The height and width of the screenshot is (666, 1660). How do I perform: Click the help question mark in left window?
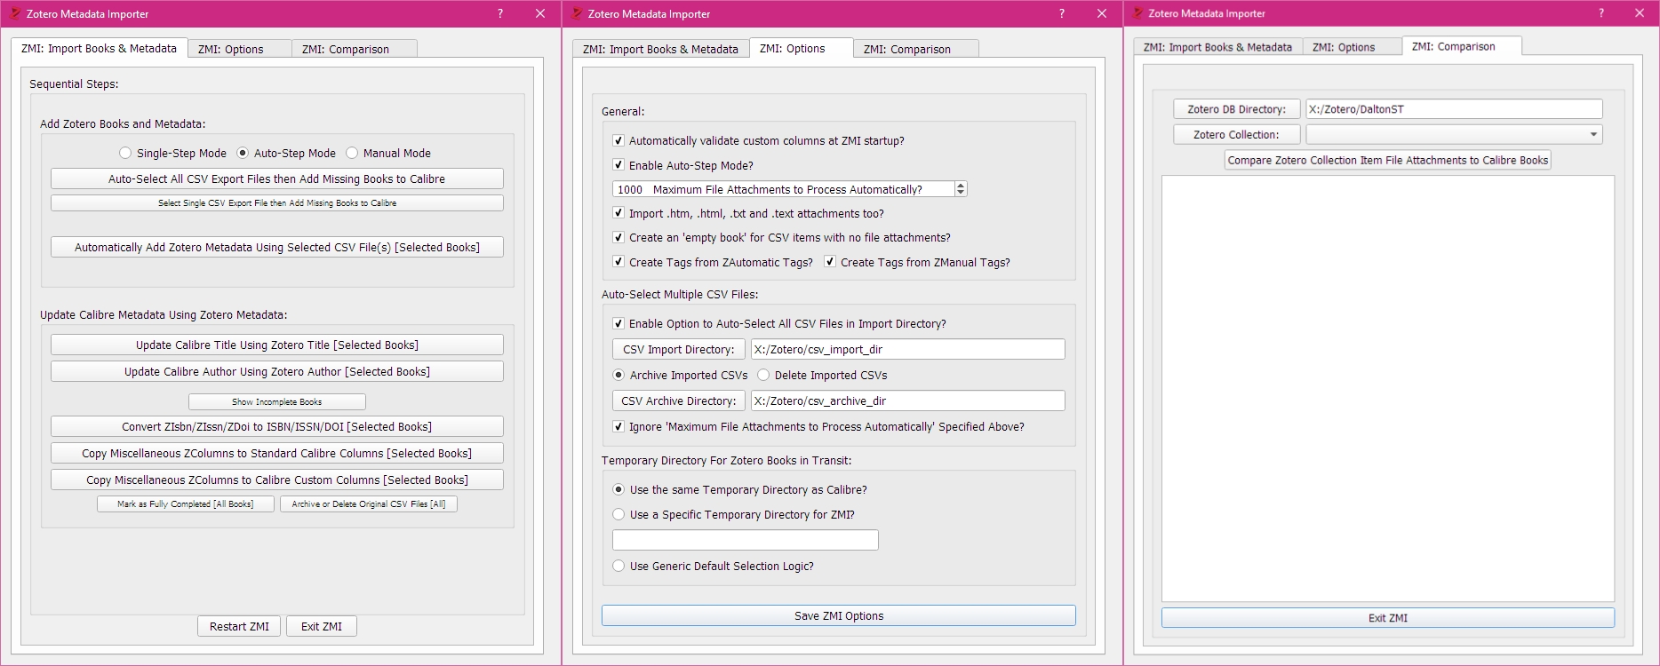(x=500, y=13)
